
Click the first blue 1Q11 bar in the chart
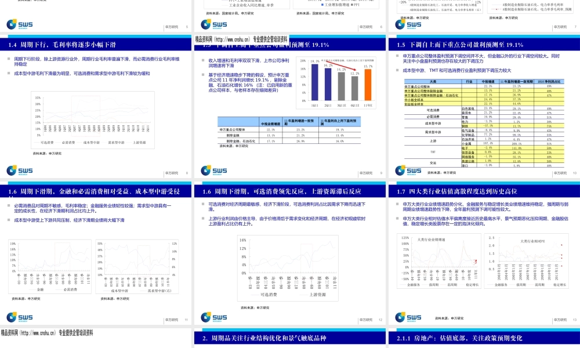tap(314, 82)
